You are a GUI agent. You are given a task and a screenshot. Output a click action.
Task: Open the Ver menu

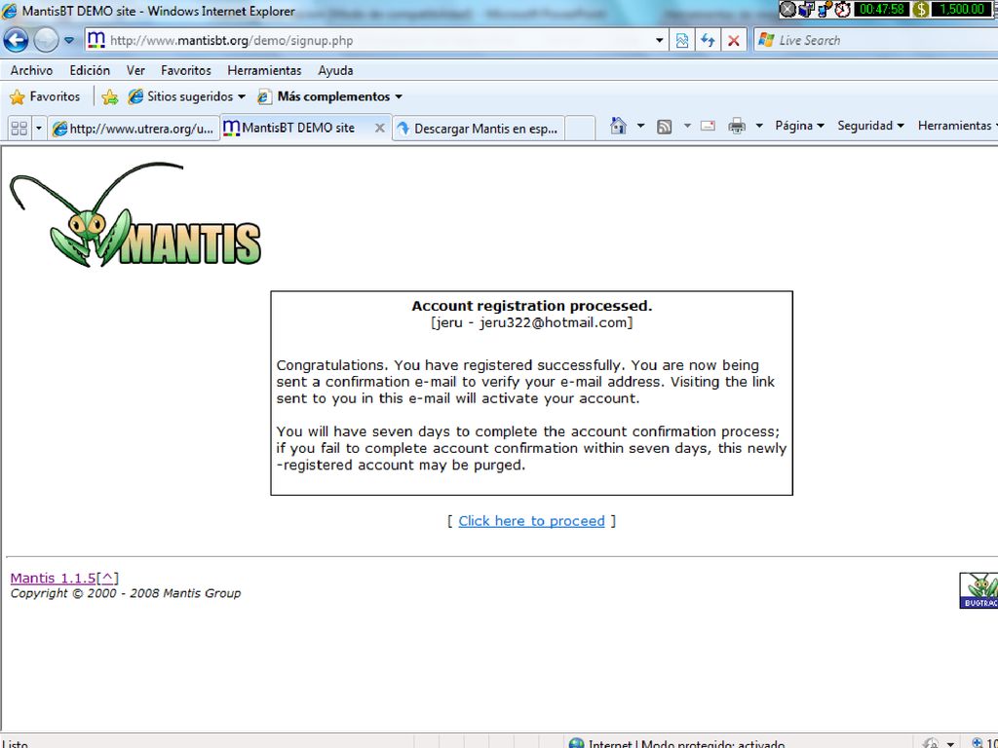pos(135,70)
